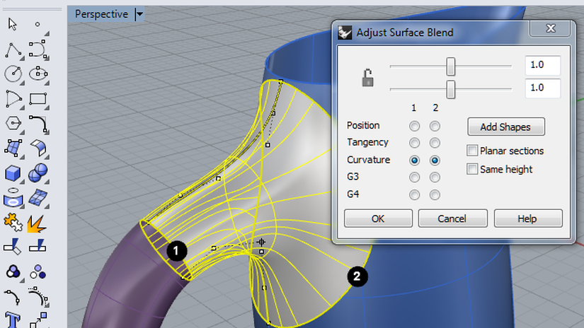Click the Explode tool icon
This screenshot has height=328, width=584.
coord(38,223)
